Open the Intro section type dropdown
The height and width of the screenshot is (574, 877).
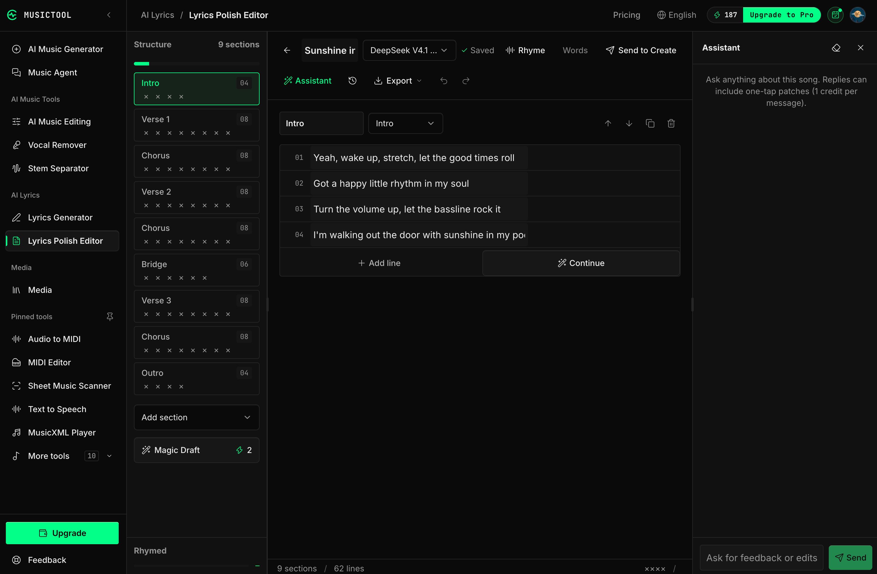coord(405,123)
